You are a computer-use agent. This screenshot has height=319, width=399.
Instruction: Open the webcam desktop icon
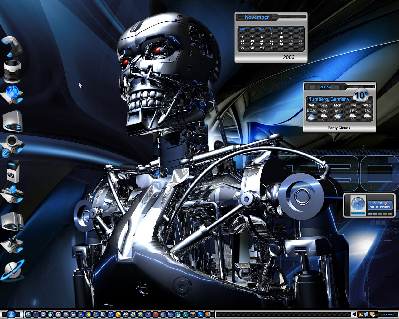click(x=12, y=146)
